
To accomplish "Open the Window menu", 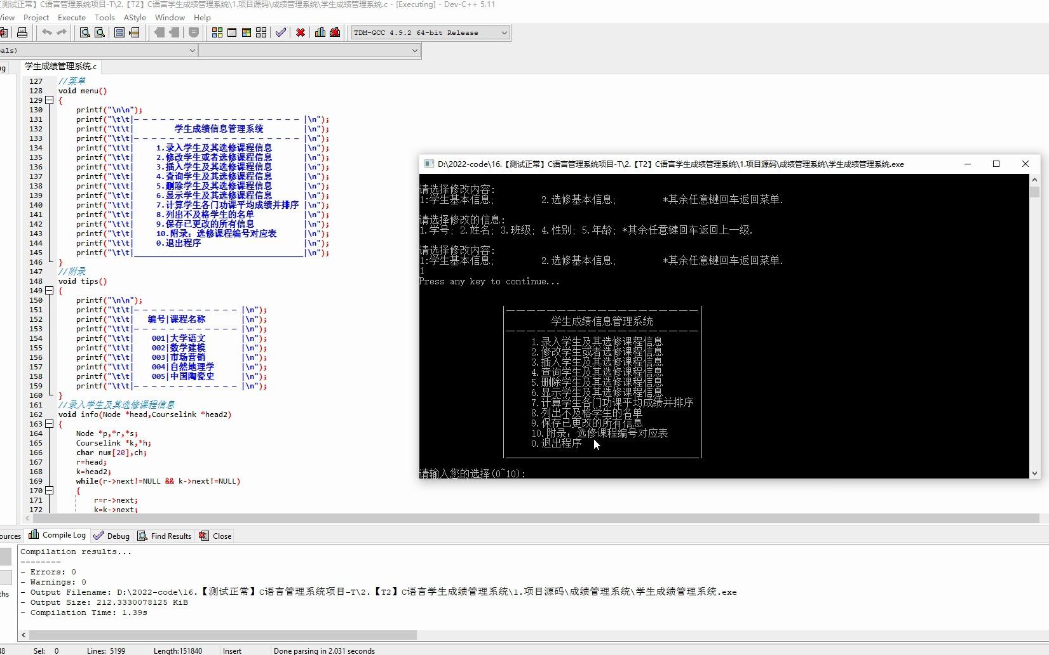I will (x=170, y=17).
